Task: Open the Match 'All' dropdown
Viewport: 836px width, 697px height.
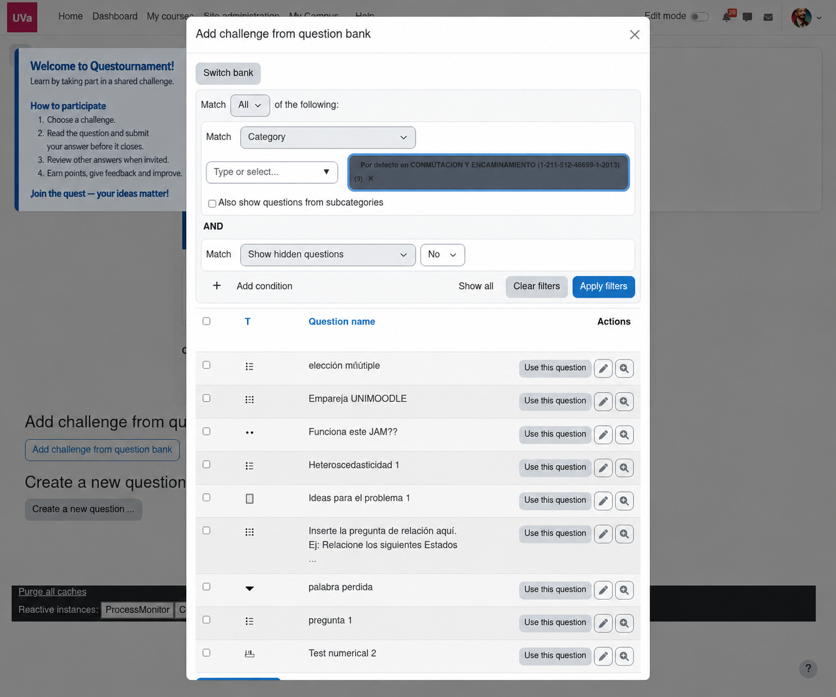Action: pos(250,105)
